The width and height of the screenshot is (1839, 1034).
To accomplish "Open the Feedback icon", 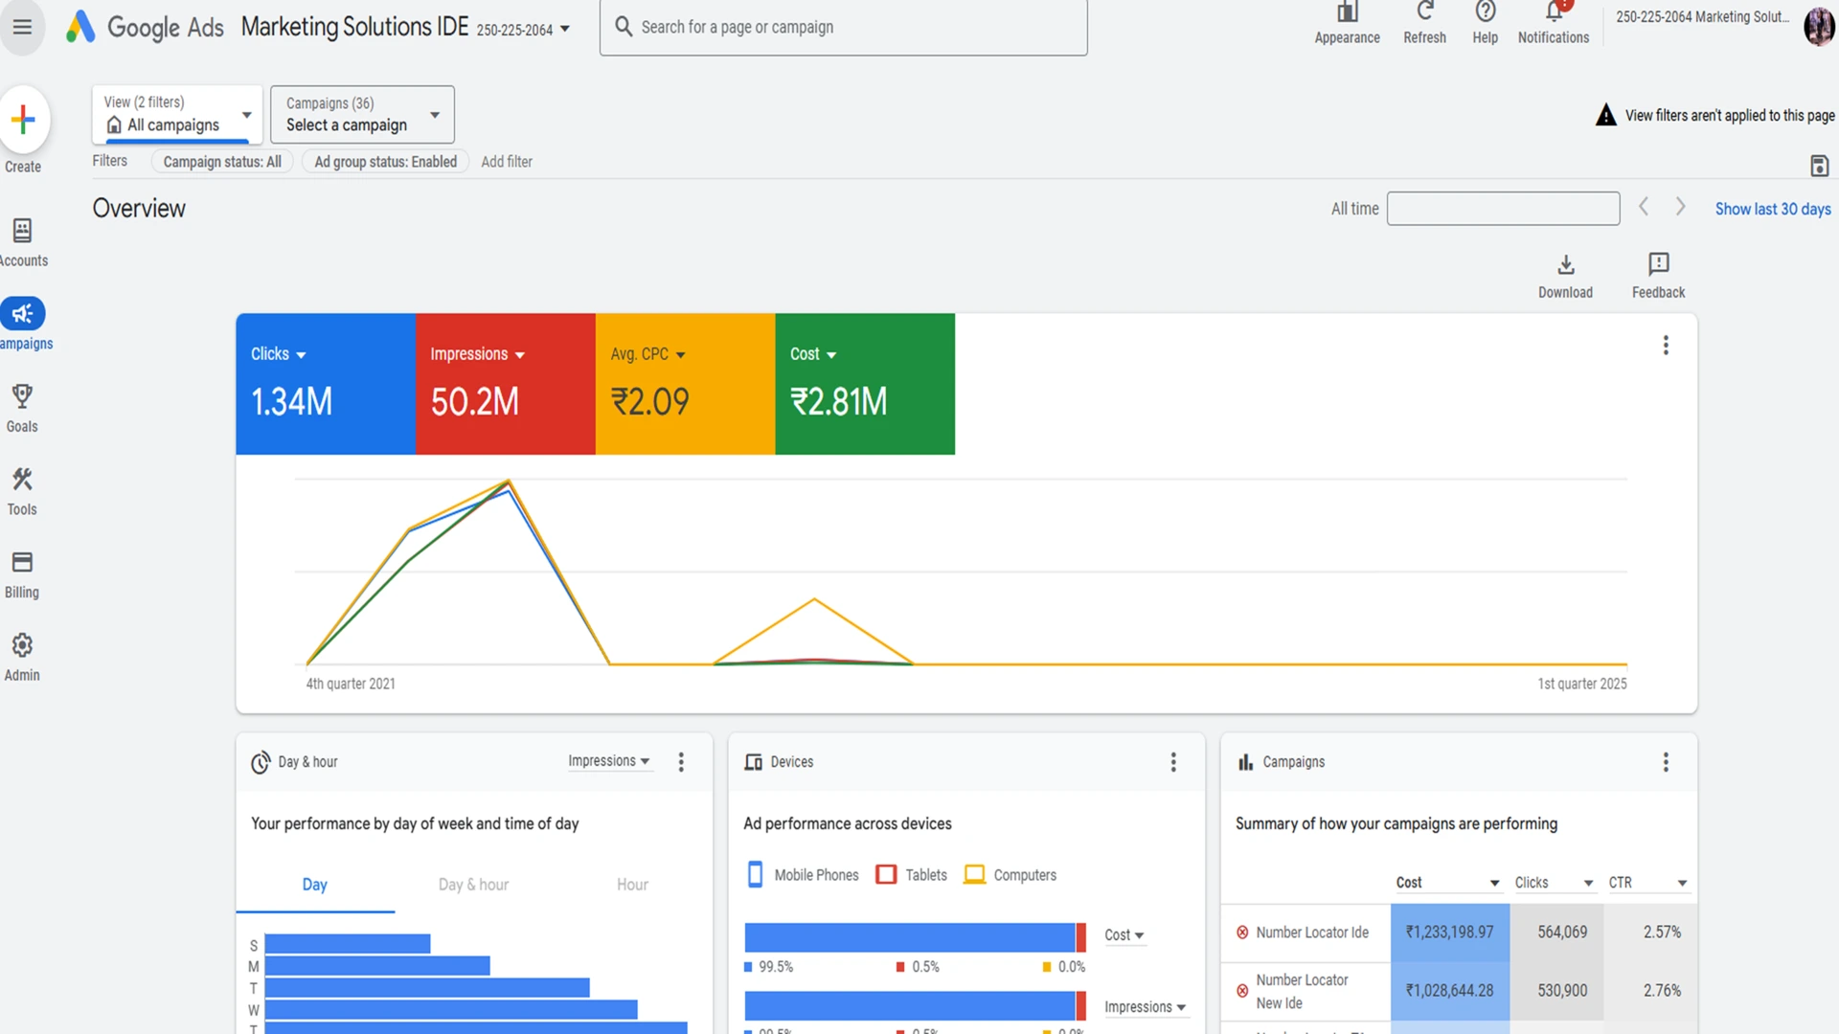I will coord(1658,276).
